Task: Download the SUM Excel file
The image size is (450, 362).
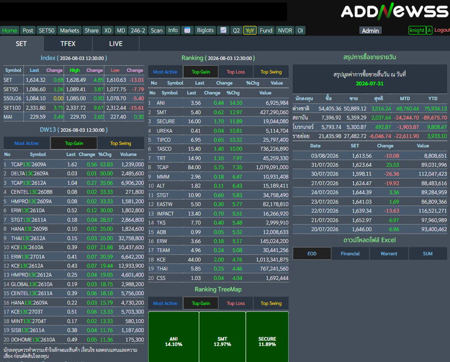Action: click(x=427, y=254)
